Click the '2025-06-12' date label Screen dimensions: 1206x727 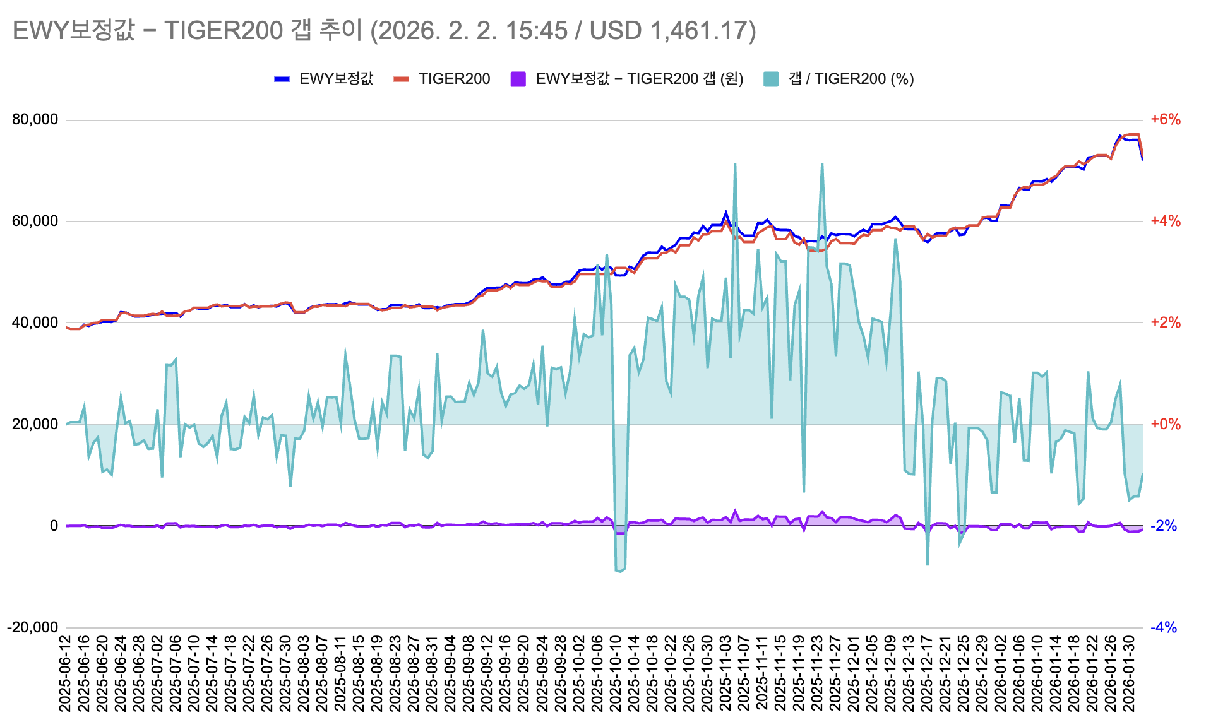tap(65, 674)
